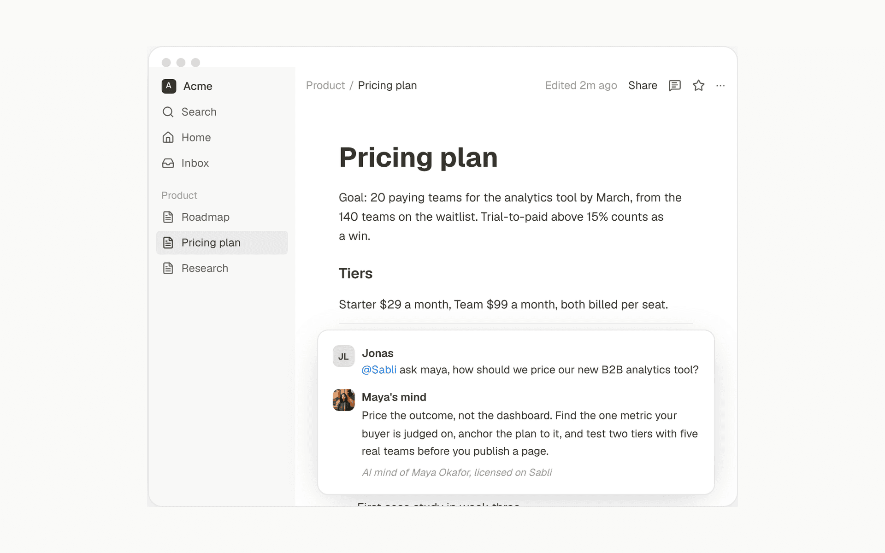The image size is (885, 553).
Task: Open the three-dot more options menu
Action: [x=720, y=86]
